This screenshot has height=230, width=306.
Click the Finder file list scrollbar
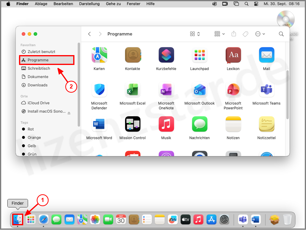287,95
